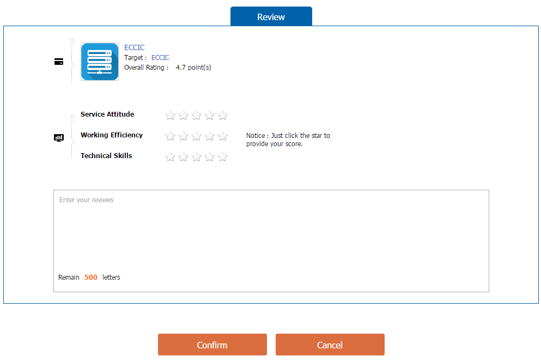541x362 pixels.
Task: Click the '4.7 point(s)' overall rating
Action: (x=193, y=68)
